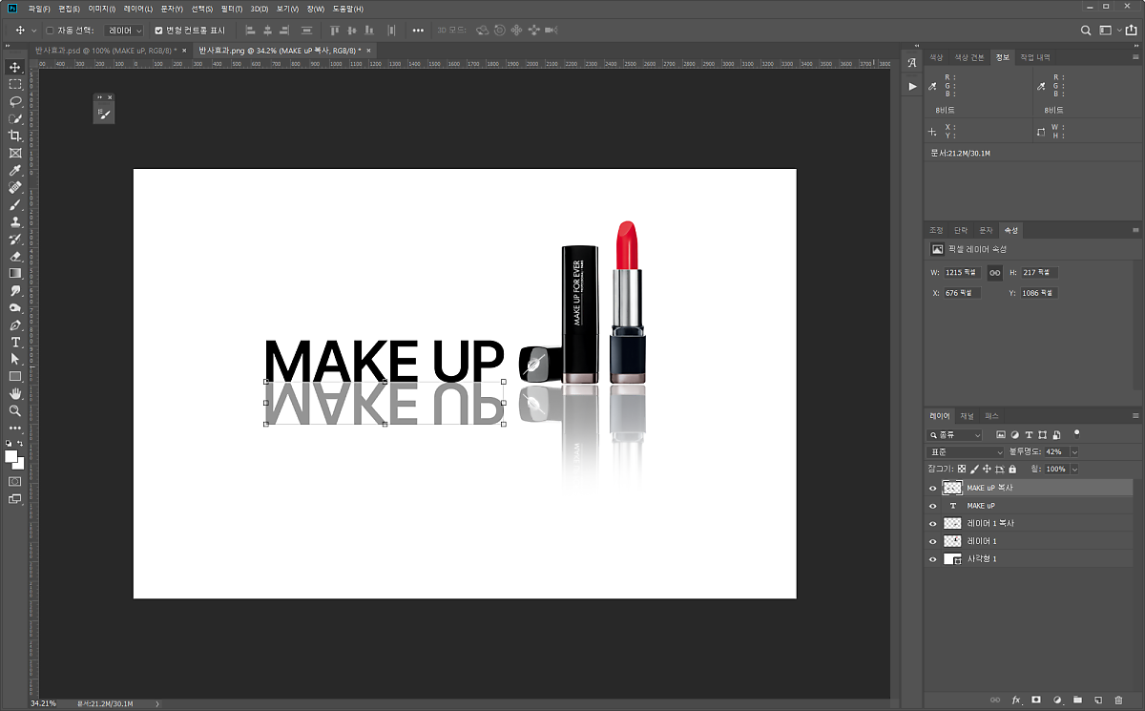Click the foreground color swatch
1145x711 pixels.
(x=11, y=457)
